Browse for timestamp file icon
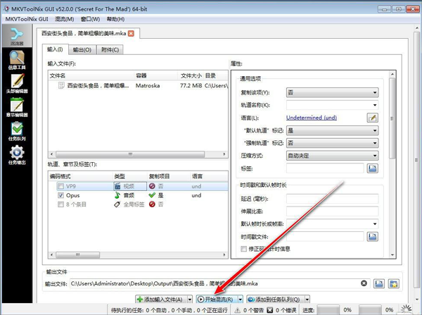422x315 pixels. tap(373, 237)
